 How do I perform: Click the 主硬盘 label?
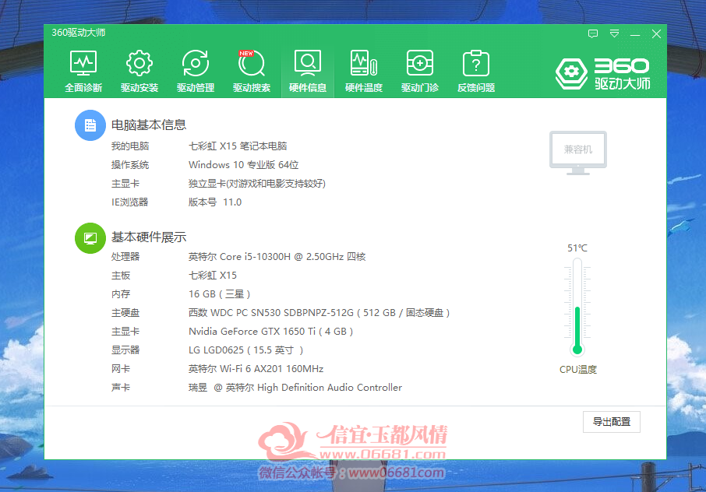click(x=125, y=313)
